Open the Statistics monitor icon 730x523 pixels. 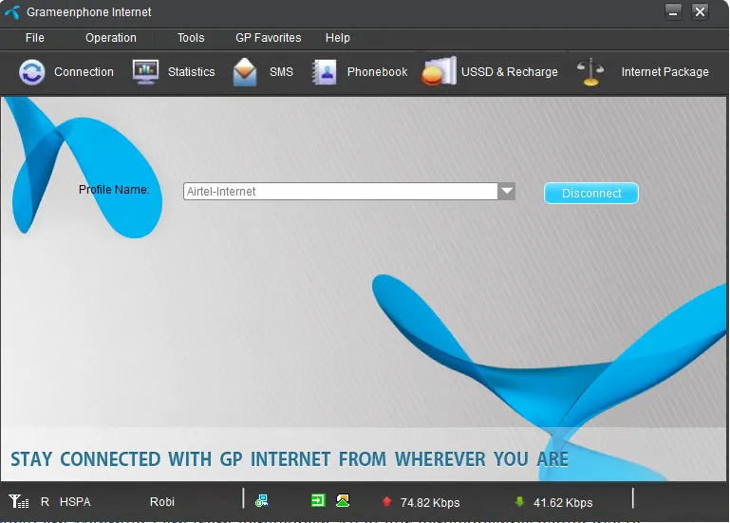[146, 72]
